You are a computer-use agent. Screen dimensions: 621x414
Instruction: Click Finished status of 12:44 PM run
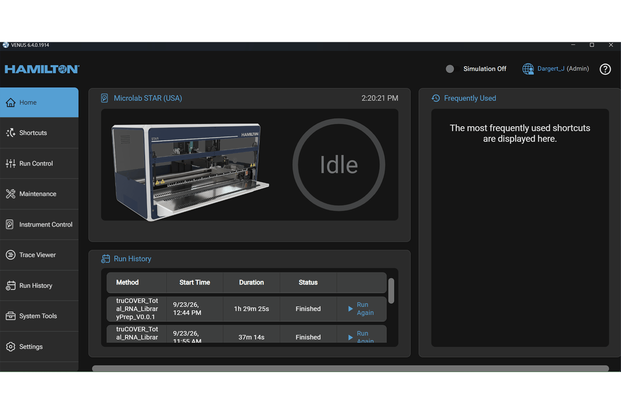click(x=308, y=309)
